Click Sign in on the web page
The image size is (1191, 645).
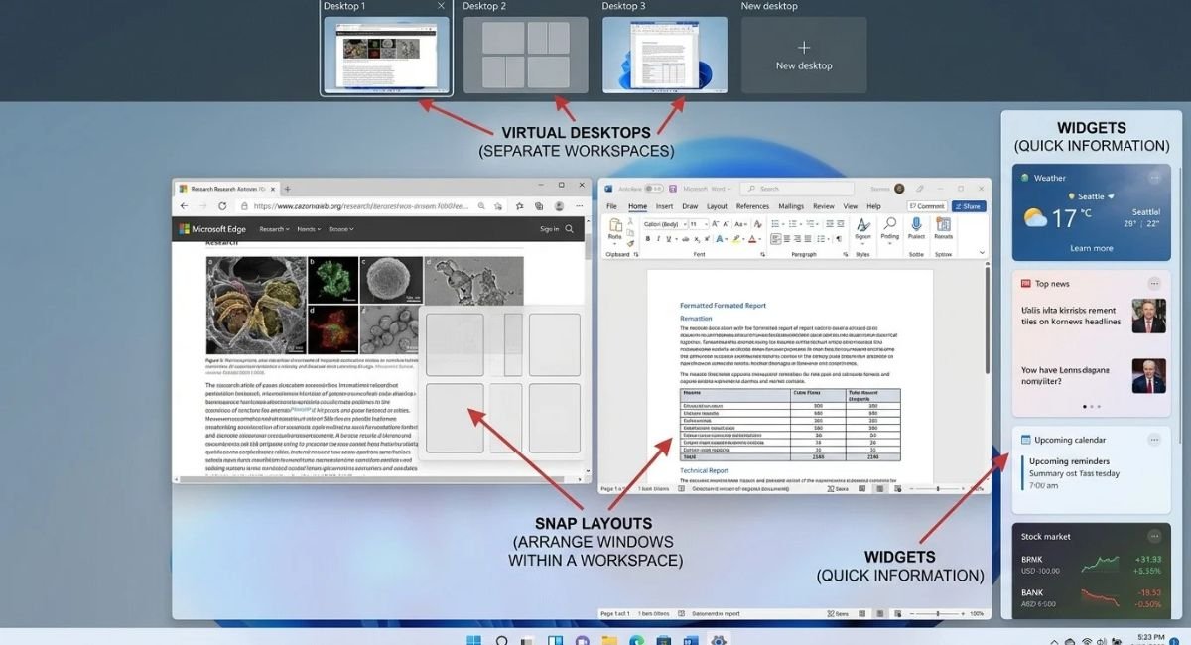(x=549, y=229)
